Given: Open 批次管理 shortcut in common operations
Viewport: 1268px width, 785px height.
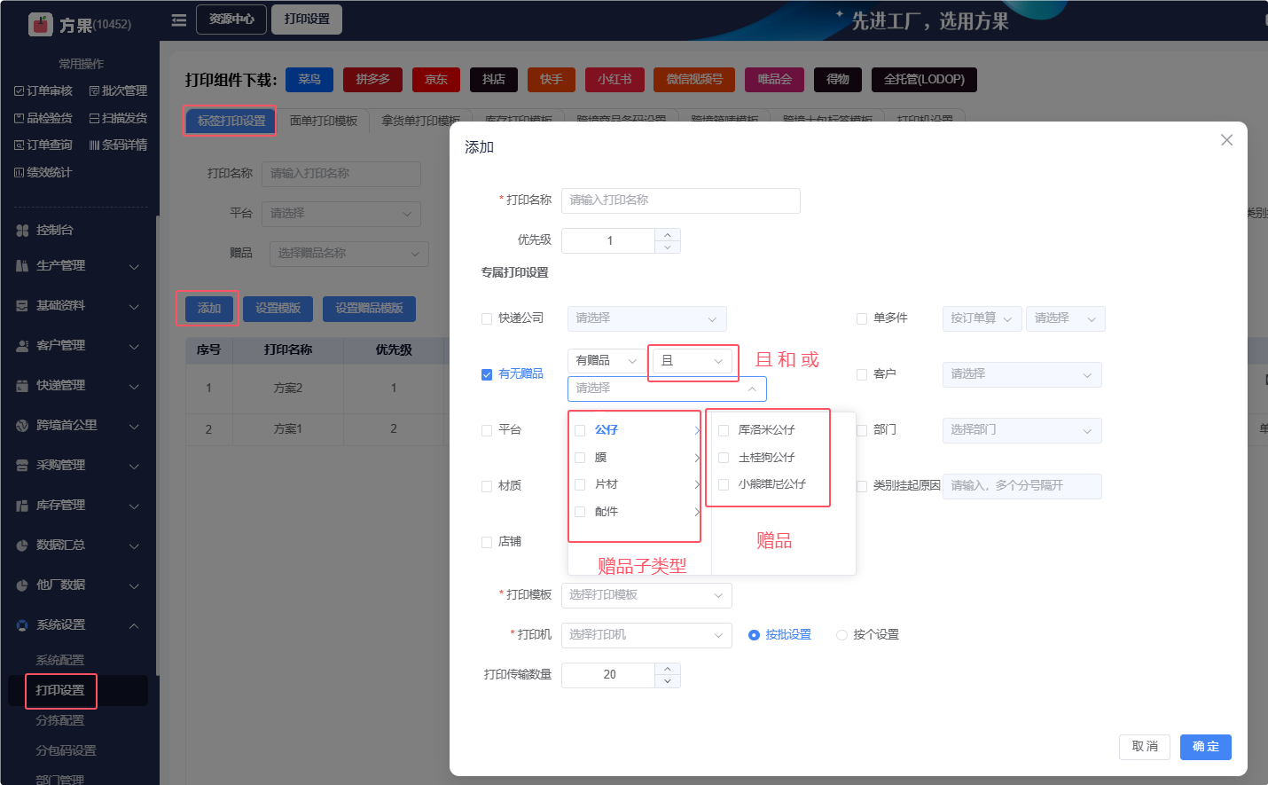Looking at the screenshot, I should pyautogui.click(x=118, y=90).
